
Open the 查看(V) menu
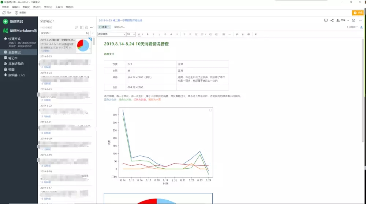tap(26, 7)
